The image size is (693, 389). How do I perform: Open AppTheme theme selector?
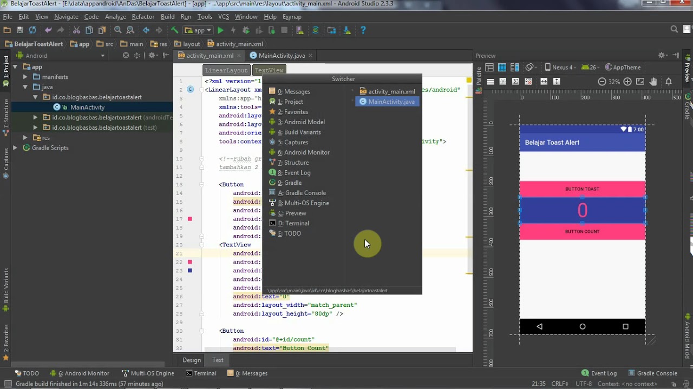click(x=623, y=68)
